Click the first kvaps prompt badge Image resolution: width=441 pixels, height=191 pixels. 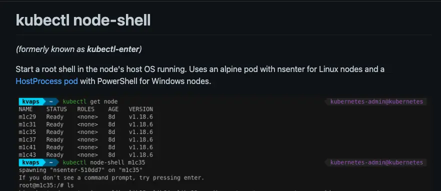tap(30, 101)
